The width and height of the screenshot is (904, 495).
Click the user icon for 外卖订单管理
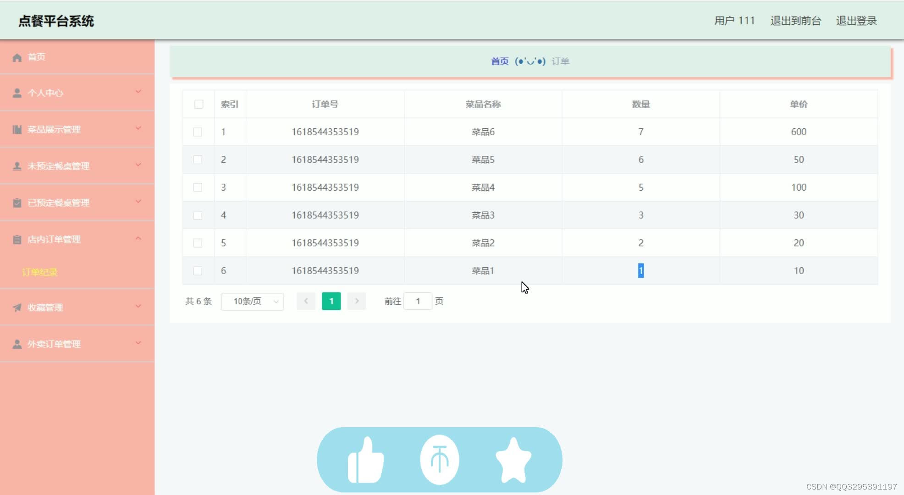click(x=17, y=344)
